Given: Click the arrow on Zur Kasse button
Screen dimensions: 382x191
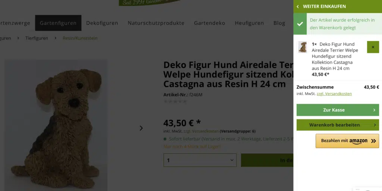Looking at the screenshot, I should 374,110.
